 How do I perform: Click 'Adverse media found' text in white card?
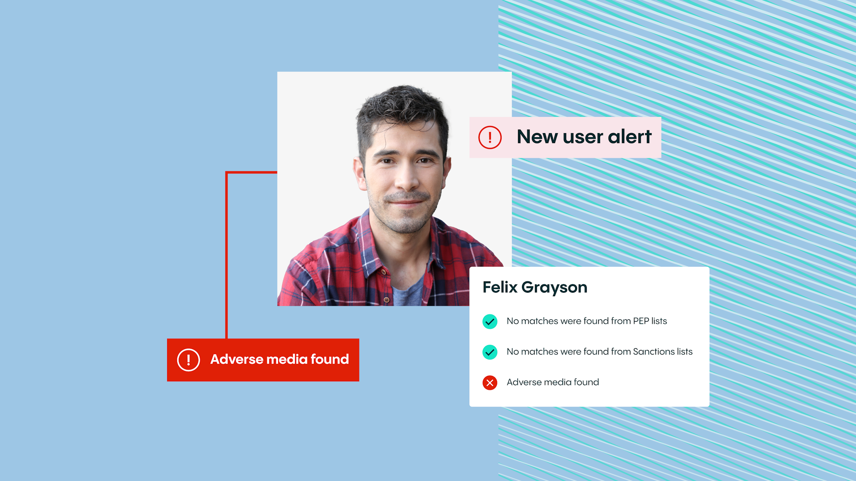pos(552,383)
